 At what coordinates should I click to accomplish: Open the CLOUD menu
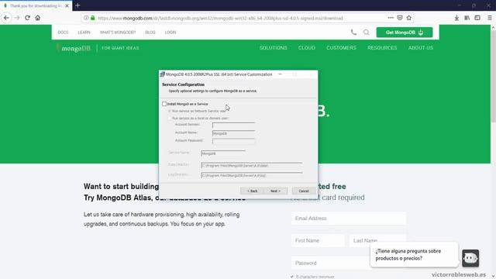(x=307, y=48)
